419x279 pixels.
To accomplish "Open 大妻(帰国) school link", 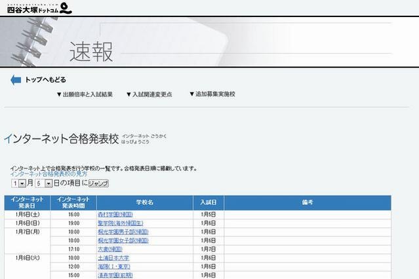I will coord(110,249).
